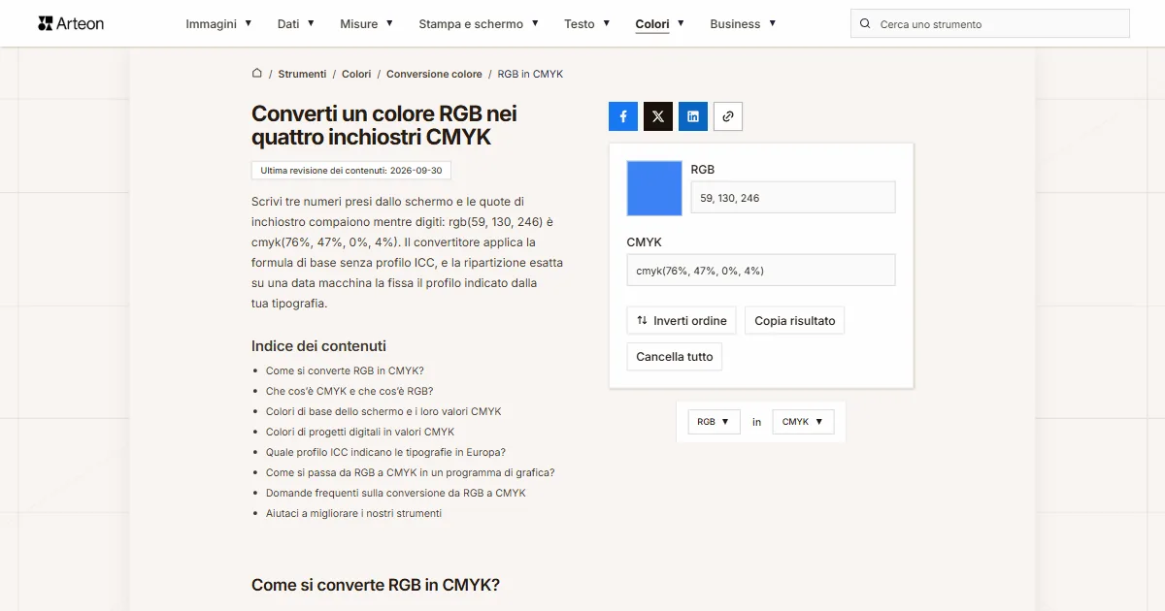
Task: Click RGB in CMYK breadcrumb text
Action: point(530,74)
